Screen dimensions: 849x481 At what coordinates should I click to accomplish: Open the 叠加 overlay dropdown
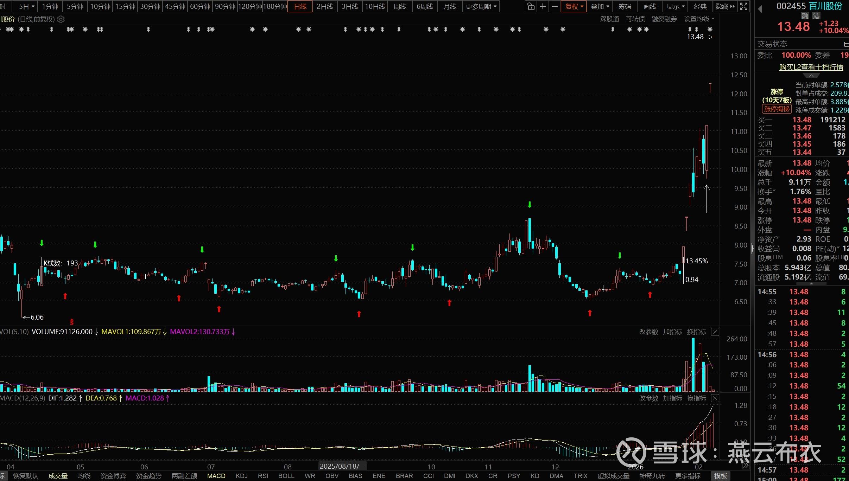[600, 6]
